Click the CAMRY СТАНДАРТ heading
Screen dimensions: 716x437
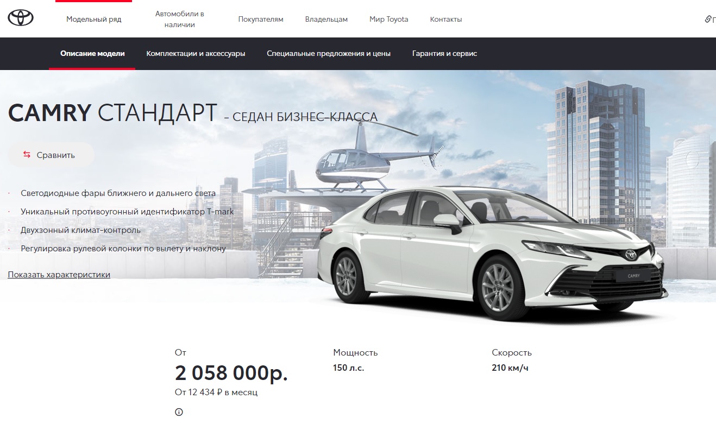tap(112, 112)
